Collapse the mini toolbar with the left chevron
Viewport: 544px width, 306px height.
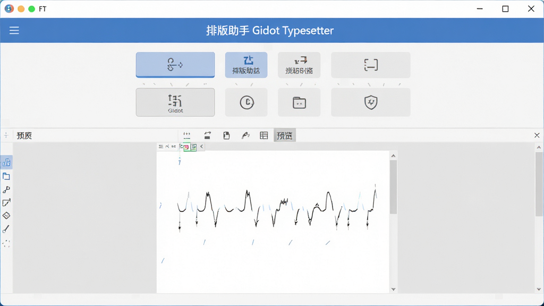coord(201,147)
